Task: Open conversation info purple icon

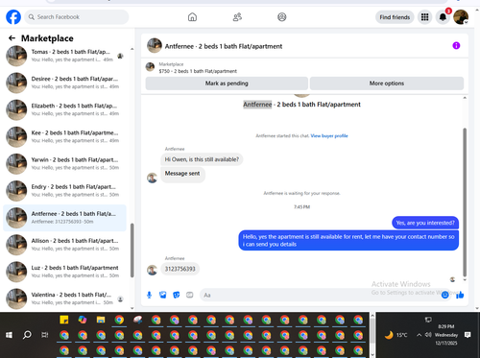Action: (456, 46)
